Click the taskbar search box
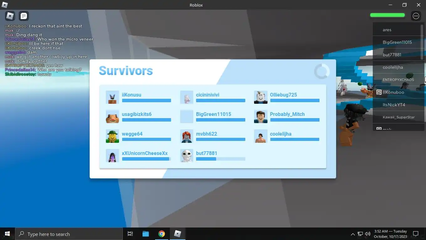426x240 pixels. click(x=69, y=234)
